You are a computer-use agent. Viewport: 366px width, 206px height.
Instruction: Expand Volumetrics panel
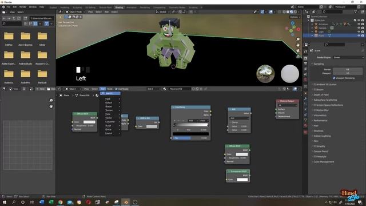coord(320,116)
